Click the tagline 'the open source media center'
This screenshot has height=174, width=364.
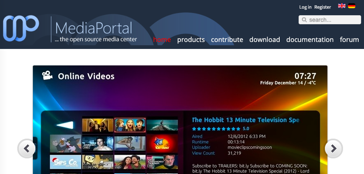coord(96,39)
